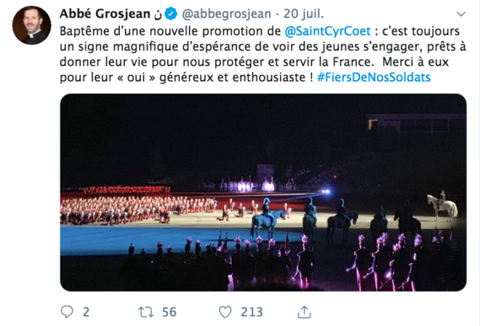Click the blue verified badge
480x326 pixels.
coord(171,14)
